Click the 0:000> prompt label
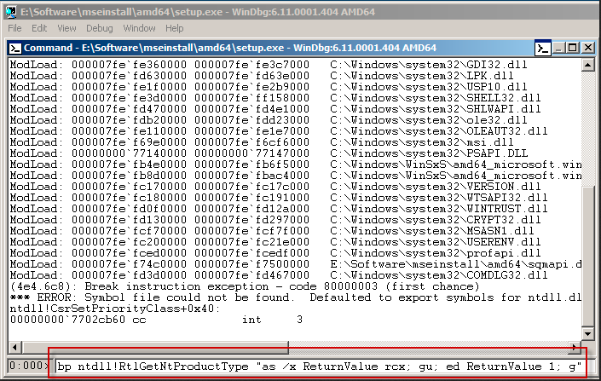Screen dimensions: 601x381 pos(29,366)
